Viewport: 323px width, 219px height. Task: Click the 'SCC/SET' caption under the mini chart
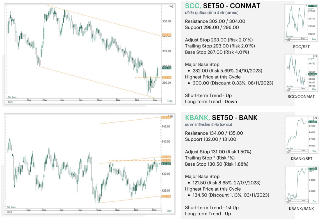pyautogui.click(x=301, y=47)
